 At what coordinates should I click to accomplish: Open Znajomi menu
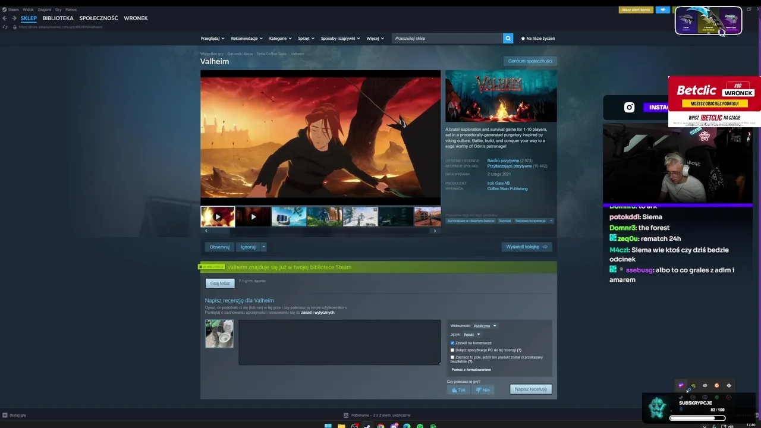click(44, 10)
